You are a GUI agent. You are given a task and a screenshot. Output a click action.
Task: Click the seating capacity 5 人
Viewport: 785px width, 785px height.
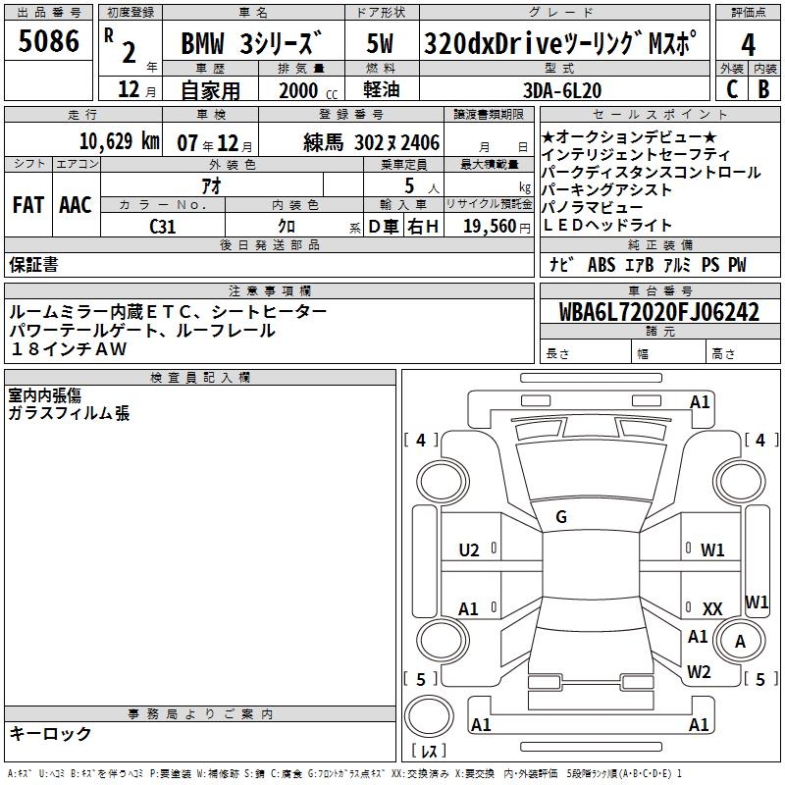pyautogui.click(x=421, y=186)
